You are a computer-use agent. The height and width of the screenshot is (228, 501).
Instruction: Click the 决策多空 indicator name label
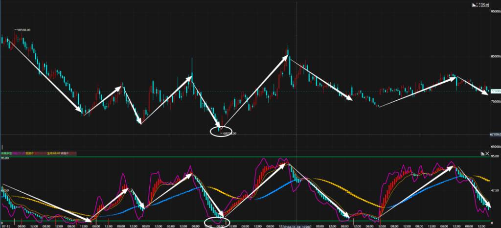pyautogui.click(x=7, y=154)
